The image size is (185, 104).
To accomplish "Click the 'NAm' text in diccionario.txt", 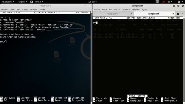I will pos(95,23).
